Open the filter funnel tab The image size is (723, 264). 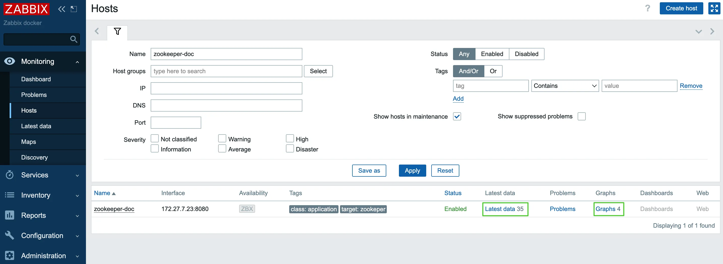point(117,31)
